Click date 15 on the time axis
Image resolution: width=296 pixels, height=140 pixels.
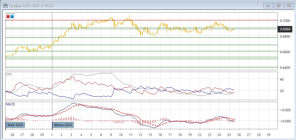click(150, 135)
